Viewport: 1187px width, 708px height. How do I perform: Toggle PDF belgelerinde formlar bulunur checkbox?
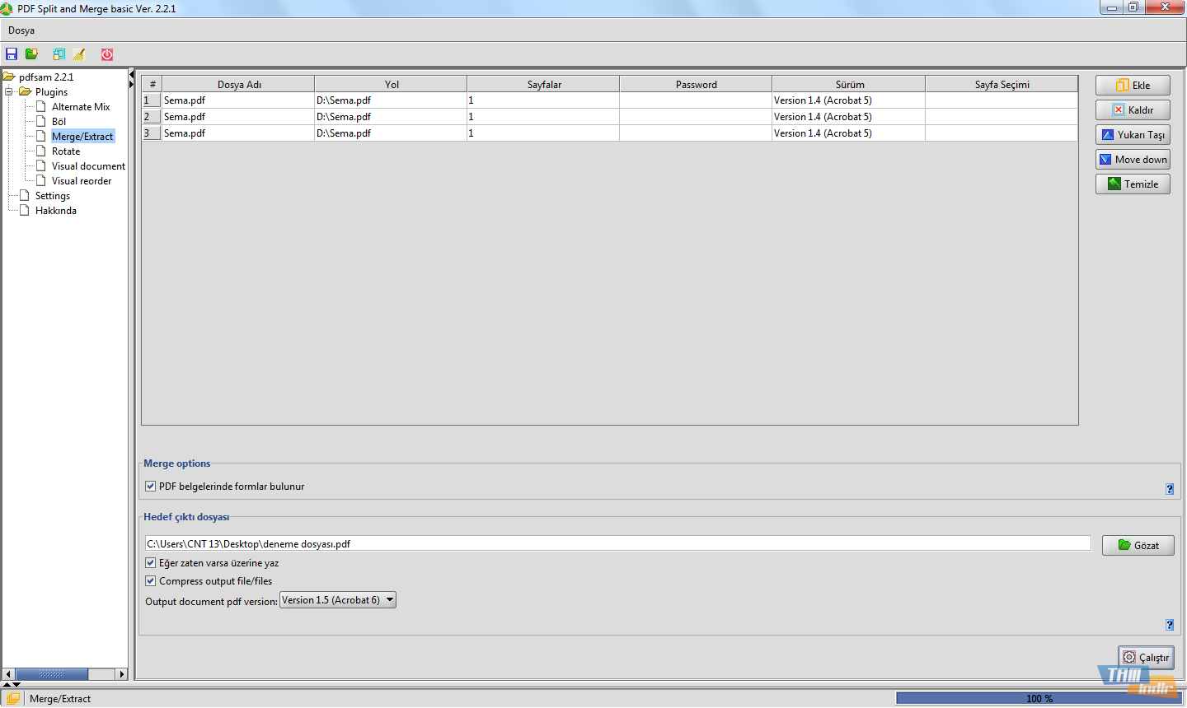[151, 487]
